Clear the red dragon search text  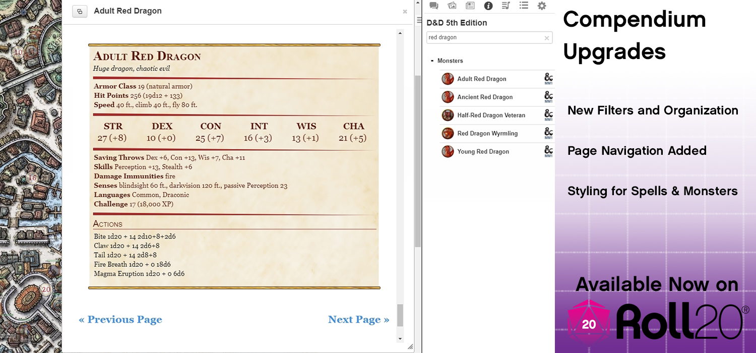pyautogui.click(x=547, y=38)
